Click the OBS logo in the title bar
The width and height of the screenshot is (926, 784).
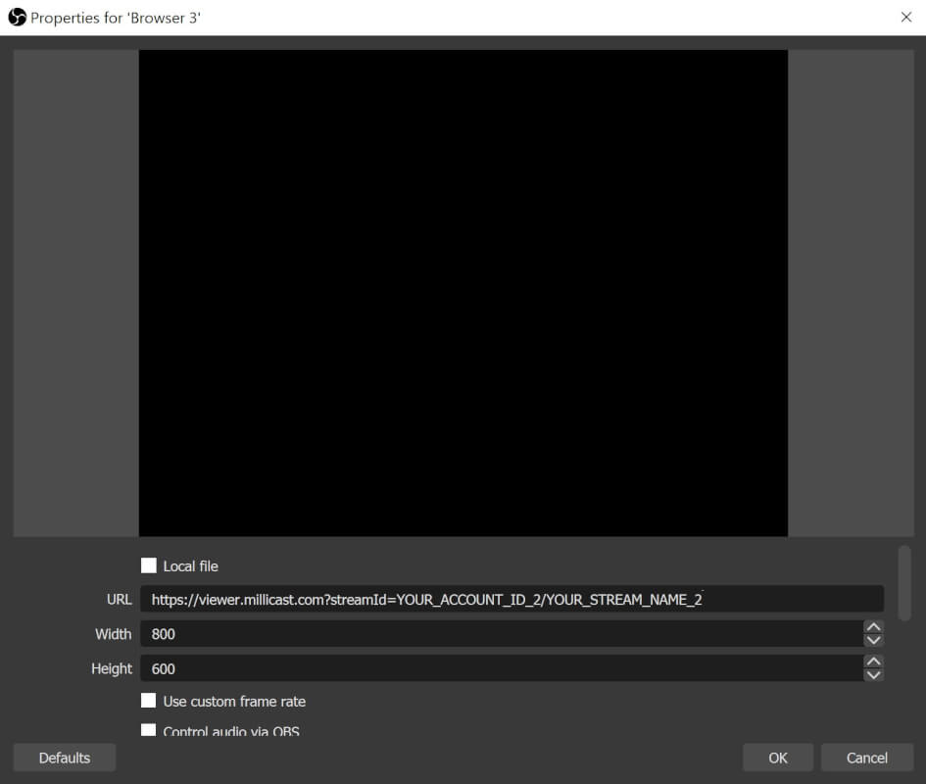coord(18,17)
